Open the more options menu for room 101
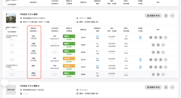181x98 pixels. 166,38
